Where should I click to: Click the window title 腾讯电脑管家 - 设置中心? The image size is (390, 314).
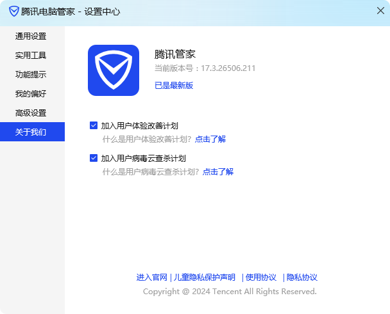pyautogui.click(x=71, y=12)
